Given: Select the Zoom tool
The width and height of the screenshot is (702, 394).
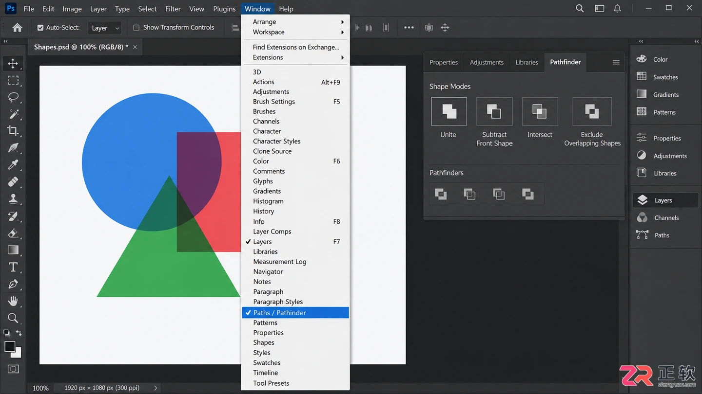Looking at the screenshot, I should coord(13,318).
